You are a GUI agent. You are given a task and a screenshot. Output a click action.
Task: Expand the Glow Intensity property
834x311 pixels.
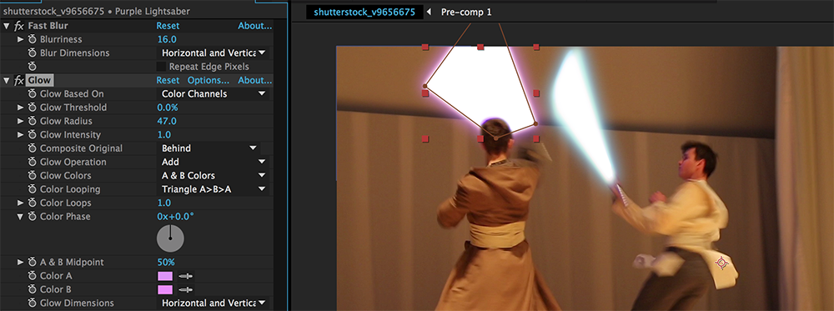pos(21,135)
